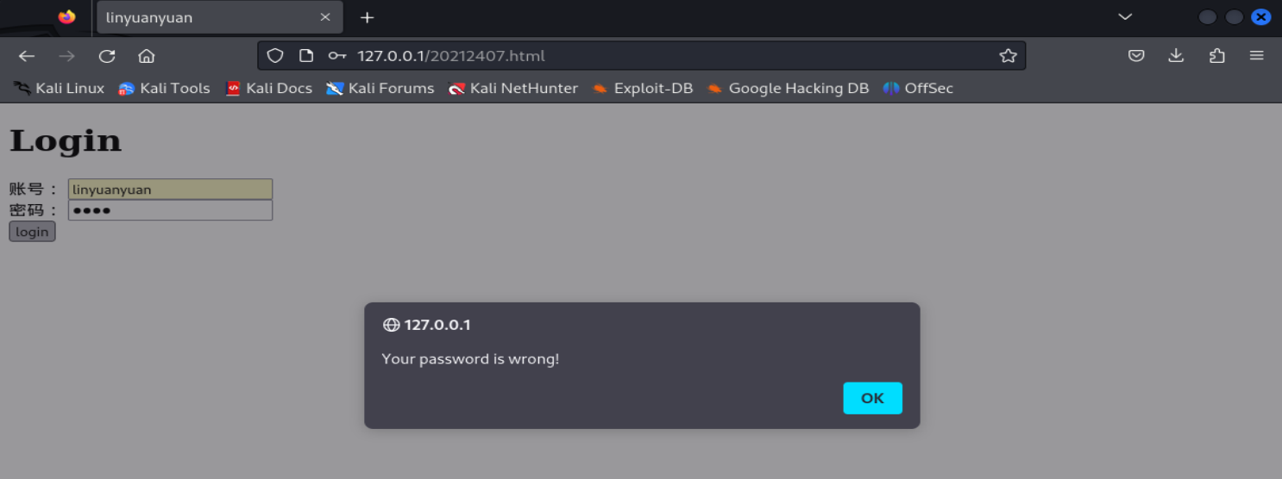Open the Kali Tools bookmark
Image resolution: width=1282 pixels, height=479 pixels.
coord(165,88)
